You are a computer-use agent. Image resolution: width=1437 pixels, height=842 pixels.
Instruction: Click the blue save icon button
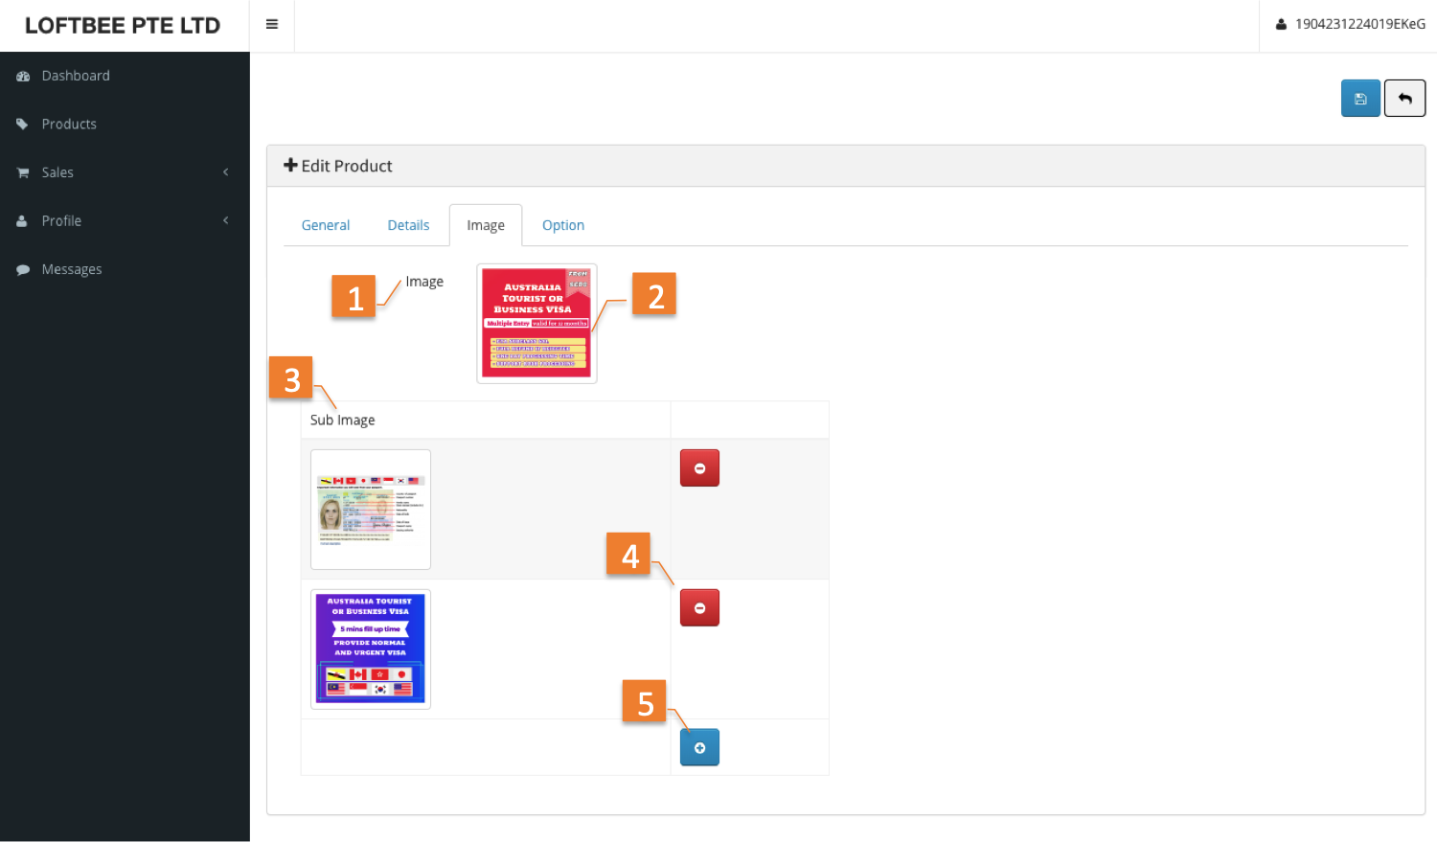click(1359, 99)
